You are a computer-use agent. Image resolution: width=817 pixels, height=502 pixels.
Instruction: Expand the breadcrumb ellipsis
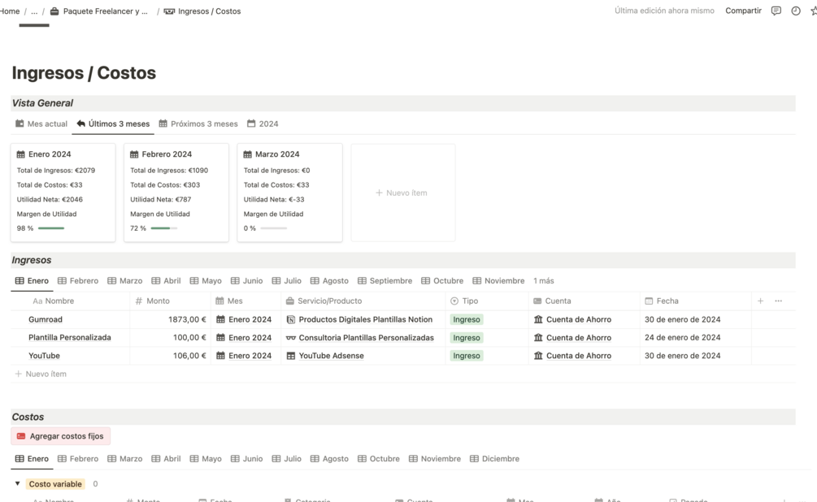34,11
